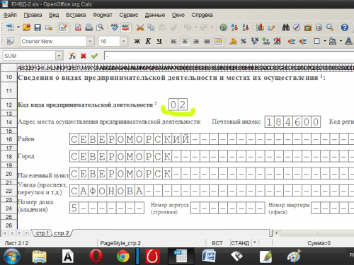Click the formula input line
Viewport: 354px width, 265px height.
click(229, 56)
